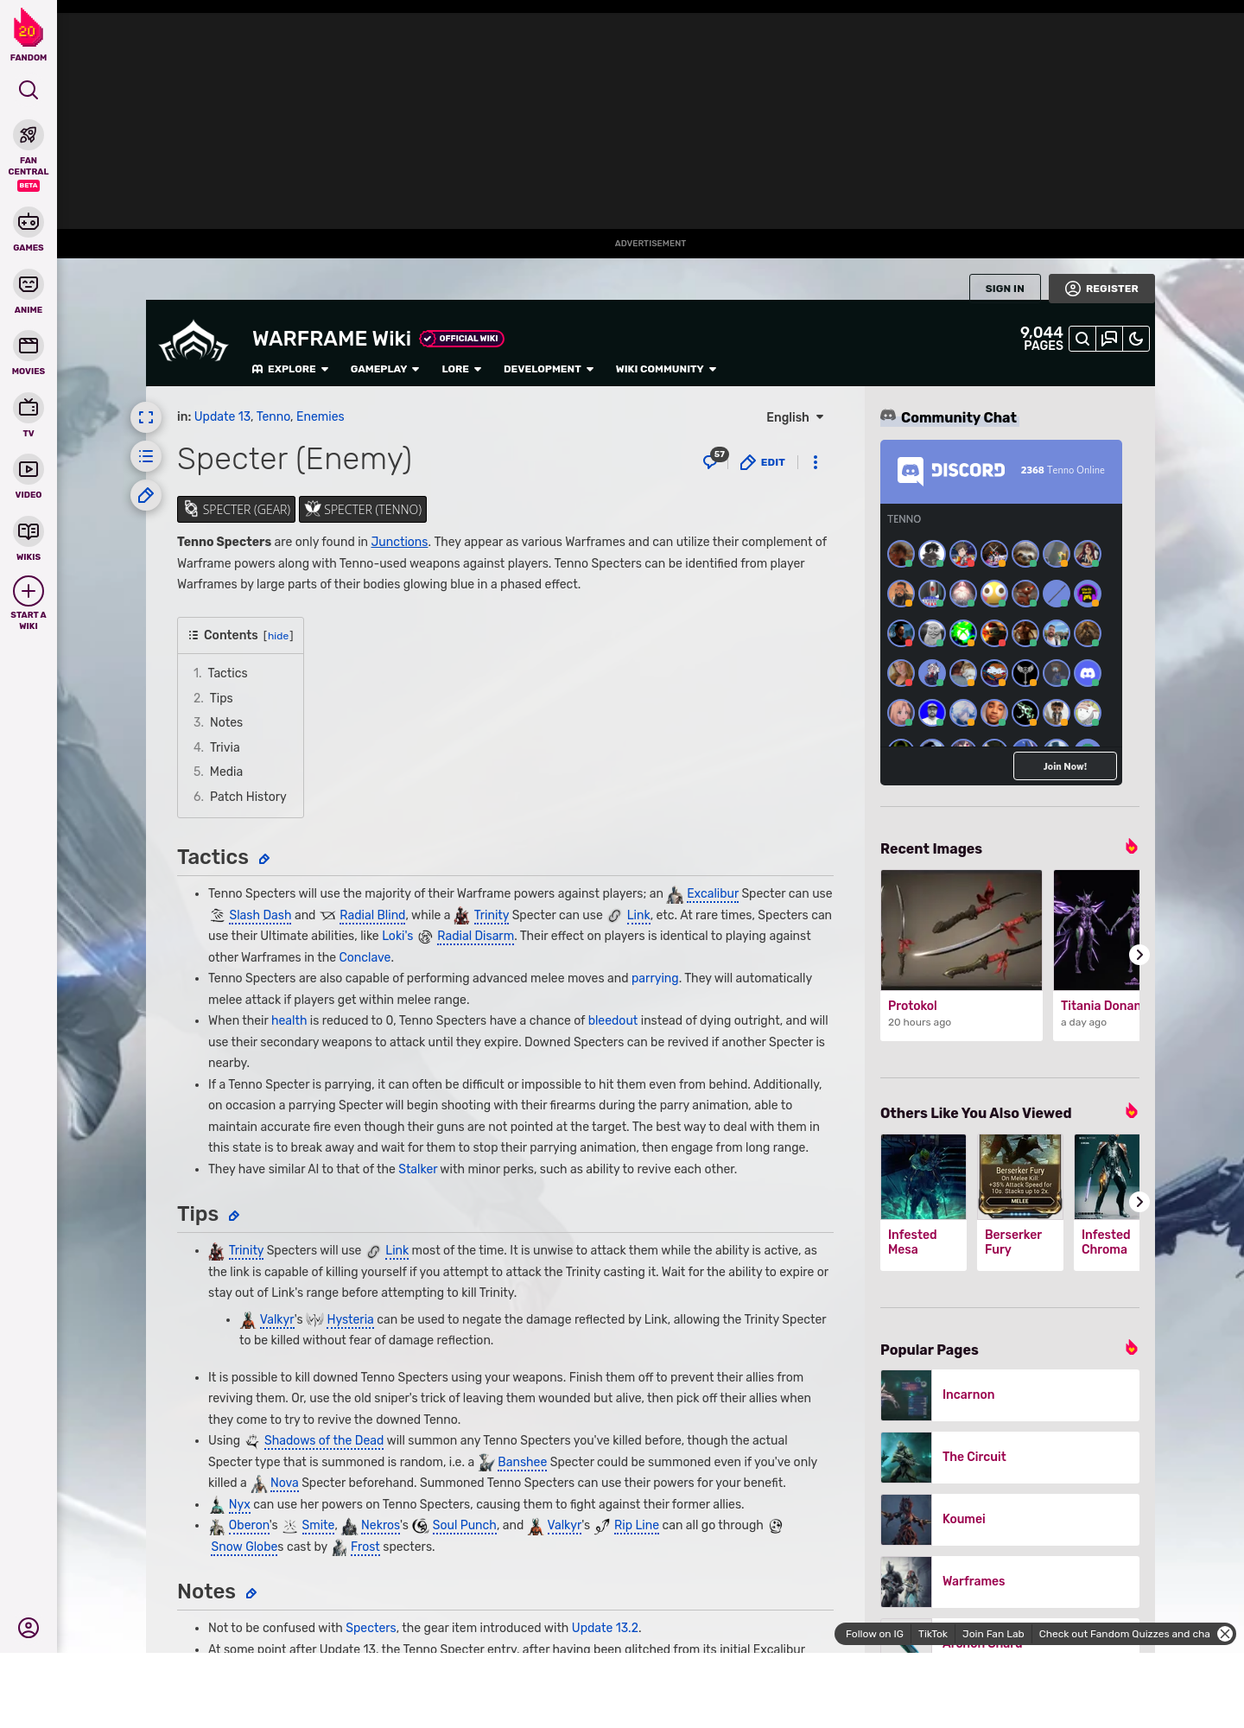Viewport: 1244px width, 1728px height.
Task: Advance Others Like You Also Viewed carousel
Action: click(1139, 1202)
